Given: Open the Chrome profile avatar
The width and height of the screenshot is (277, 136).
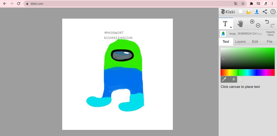Looking at the screenshot, I should coord(265,4).
